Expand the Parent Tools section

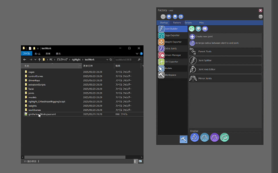tap(225, 51)
